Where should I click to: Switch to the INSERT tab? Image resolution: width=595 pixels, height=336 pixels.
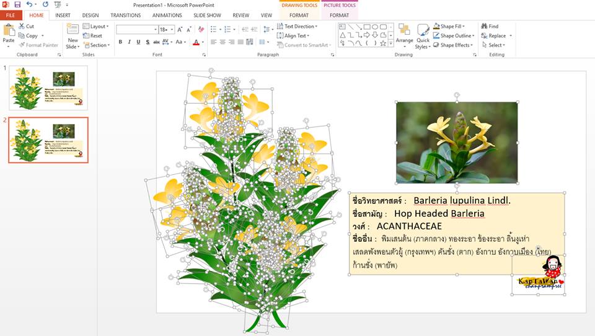point(63,15)
